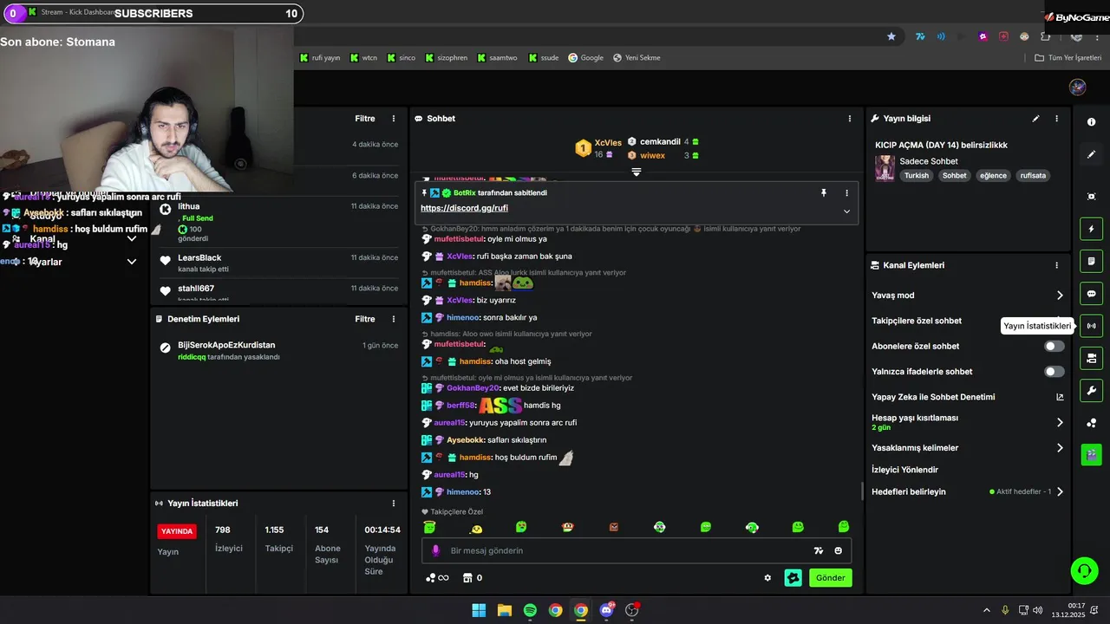Click the teal splat button beside Gönder
Image resolution: width=1110 pixels, height=624 pixels.
[793, 577]
